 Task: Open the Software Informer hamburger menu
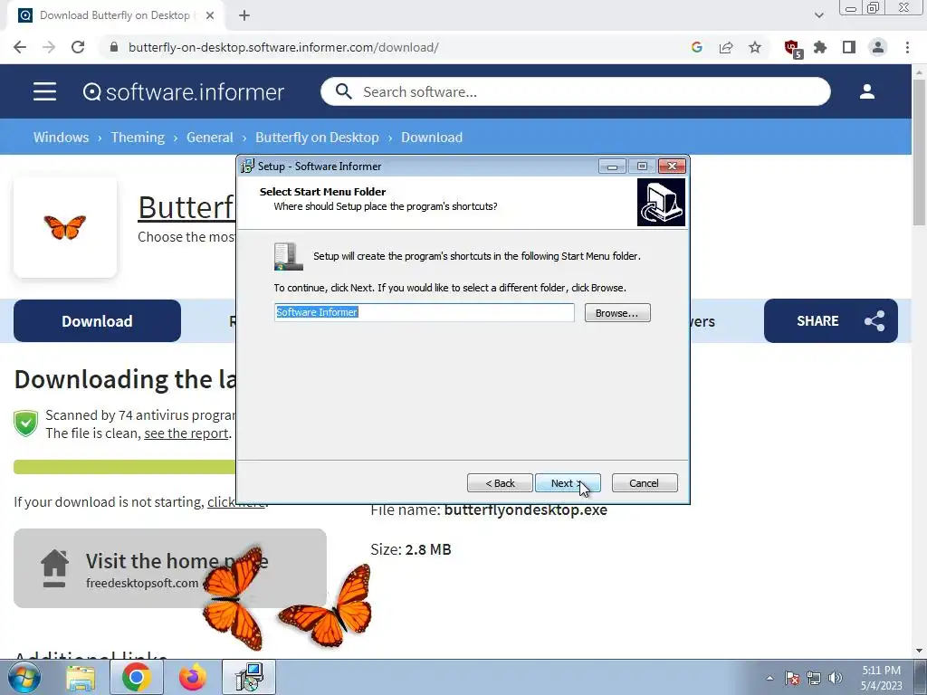click(x=45, y=91)
